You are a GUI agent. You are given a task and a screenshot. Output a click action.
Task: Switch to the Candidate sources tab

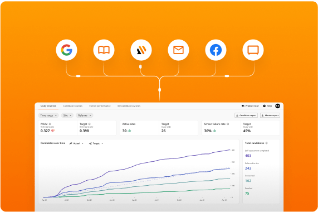tap(72, 106)
